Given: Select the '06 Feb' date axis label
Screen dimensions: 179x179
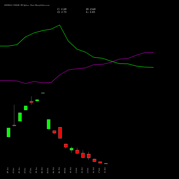Looking at the screenshot, I should point(59,170).
